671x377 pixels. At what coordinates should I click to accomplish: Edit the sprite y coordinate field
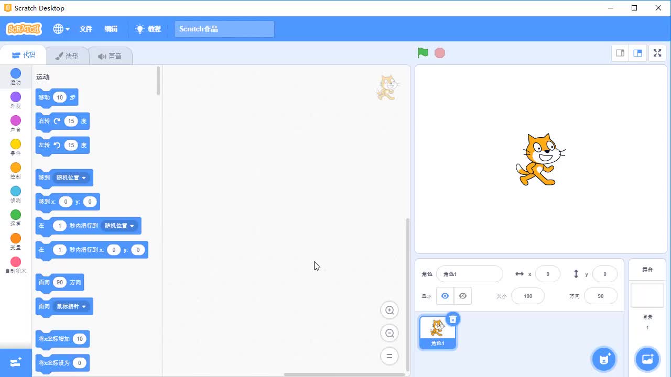[x=604, y=274]
